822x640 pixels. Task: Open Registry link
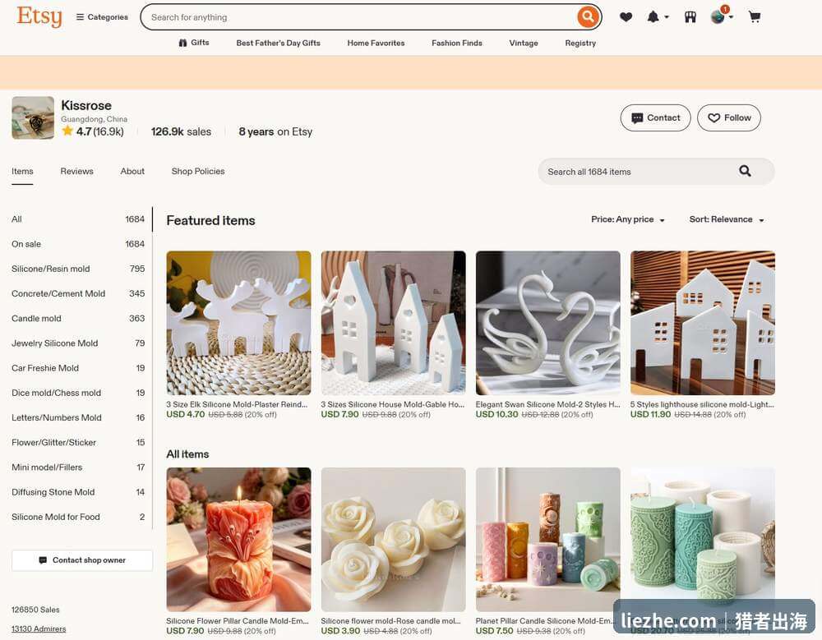(x=580, y=43)
